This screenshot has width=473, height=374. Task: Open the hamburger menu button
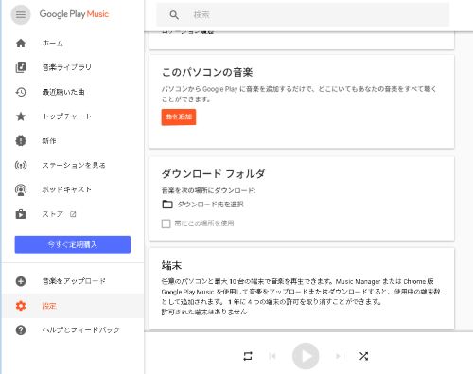(21, 14)
